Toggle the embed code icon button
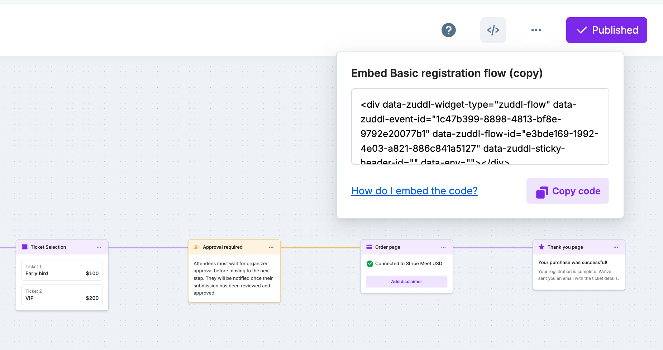This screenshot has width=663, height=350. (493, 30)
